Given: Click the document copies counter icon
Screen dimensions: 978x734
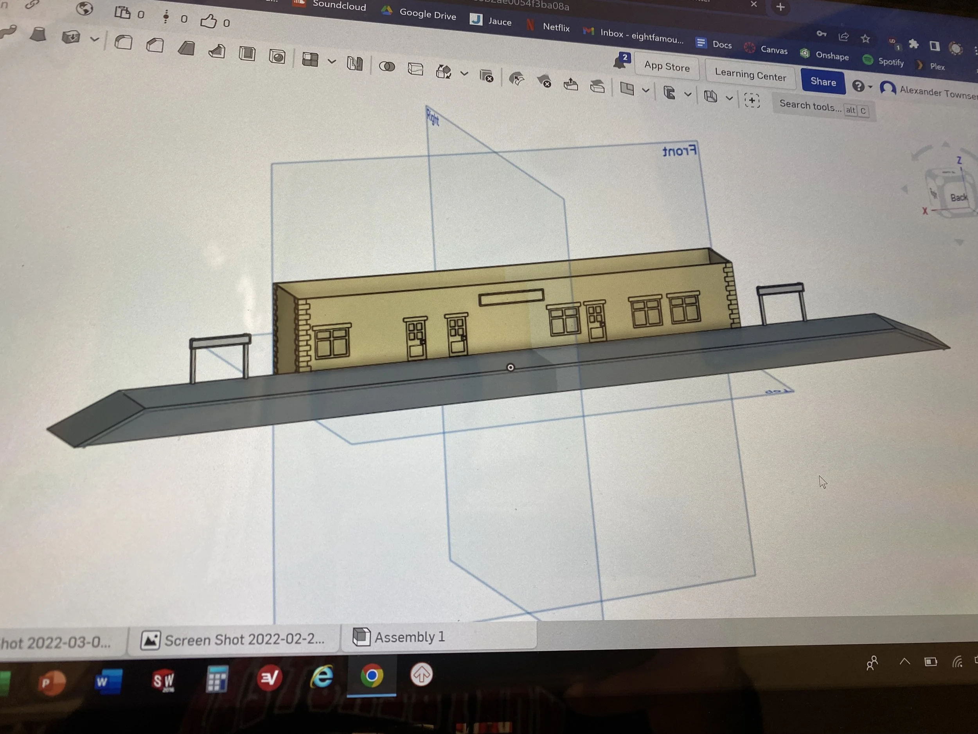Looking at the screenshot, I should 122,13.
